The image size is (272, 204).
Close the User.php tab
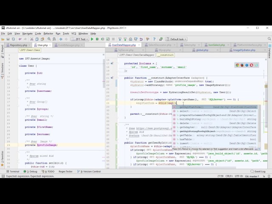click(x=50, y=45)
